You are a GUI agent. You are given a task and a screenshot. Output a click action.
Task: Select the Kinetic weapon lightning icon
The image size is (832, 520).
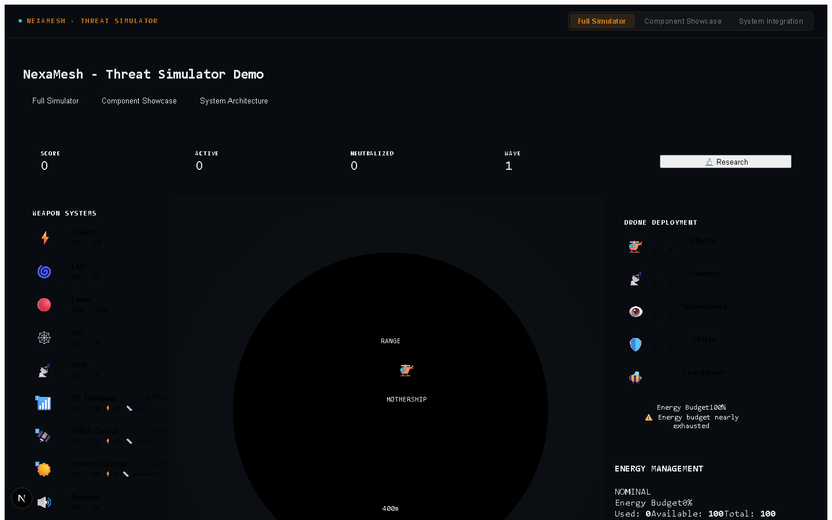[44, 238]
